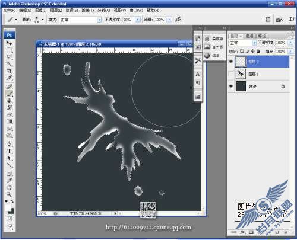Open brush preset picker dropdown
Image resolution: width=297 pixels, height=240 pixels.
pyautogui.click(x=43, y=20)
